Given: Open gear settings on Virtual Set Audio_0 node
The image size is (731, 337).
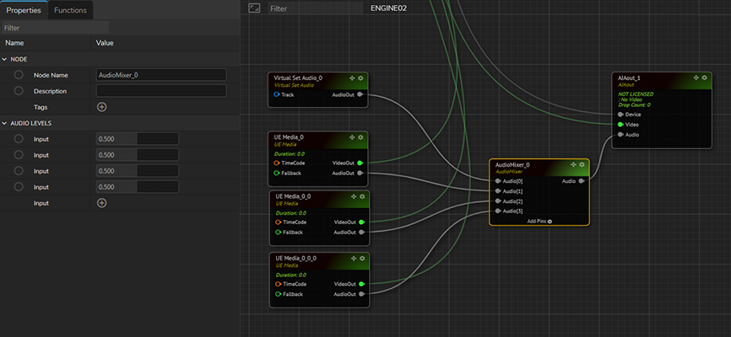Looking at the screenshot, I should (x=360, y=78).
